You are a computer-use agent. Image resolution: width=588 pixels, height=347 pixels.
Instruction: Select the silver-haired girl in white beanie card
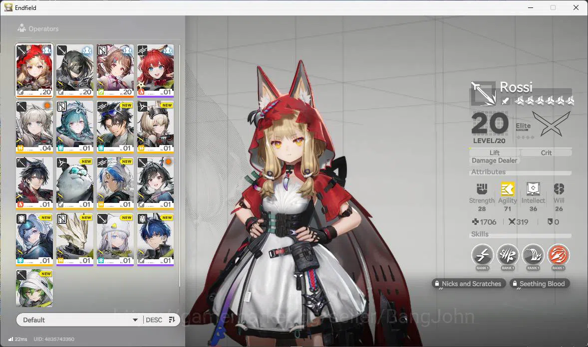115,239
